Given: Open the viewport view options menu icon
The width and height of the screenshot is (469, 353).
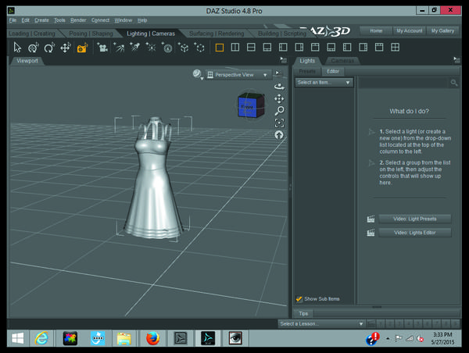Looking at the screenshot, I should [278, 73].
